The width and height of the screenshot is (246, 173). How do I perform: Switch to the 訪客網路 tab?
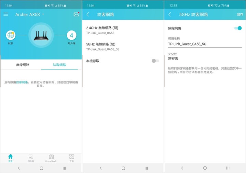pos(59,65)
